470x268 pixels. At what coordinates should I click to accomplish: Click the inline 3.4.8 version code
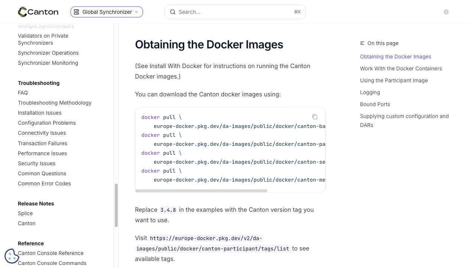[x=168, y=210]
